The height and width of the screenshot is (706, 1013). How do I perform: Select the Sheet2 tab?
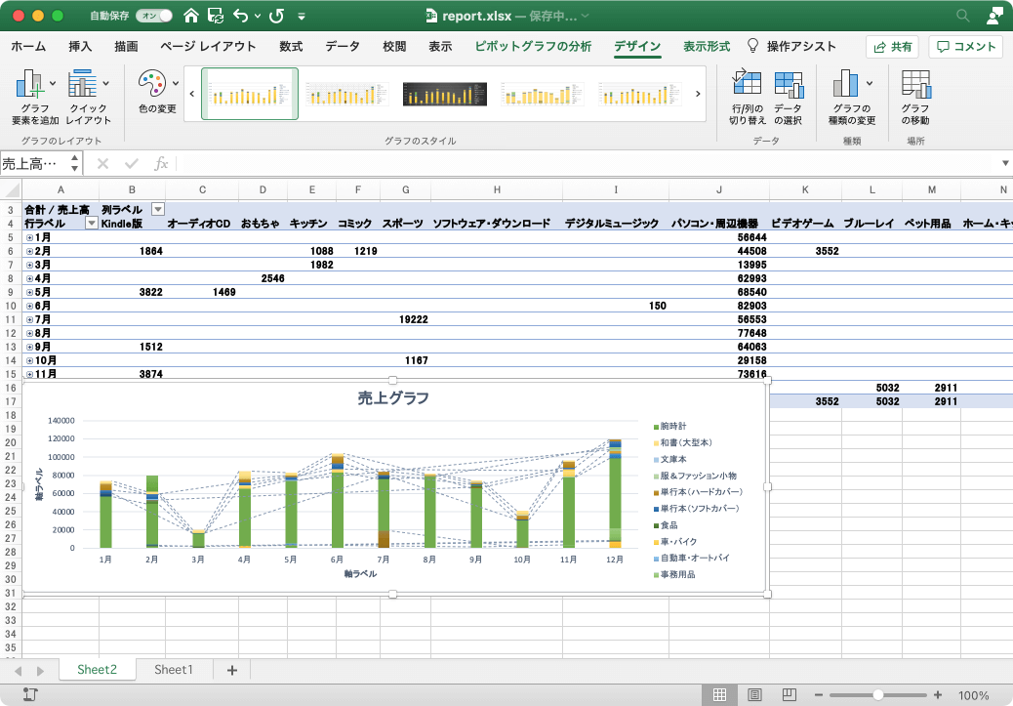coord(97,670)
